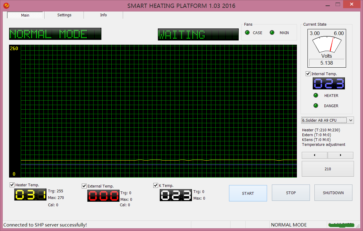
Task: Click the DANGER status LED
Action: [x=316, y=106]
